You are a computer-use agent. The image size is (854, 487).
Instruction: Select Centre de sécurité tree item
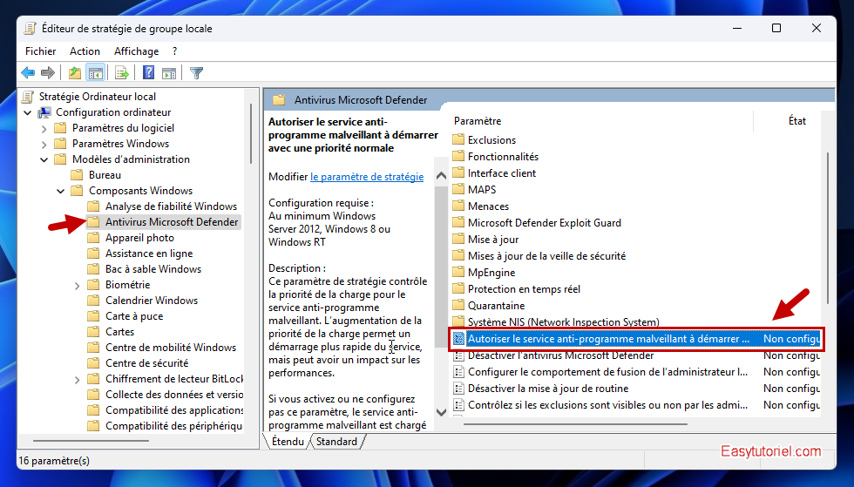click(146, 362)
